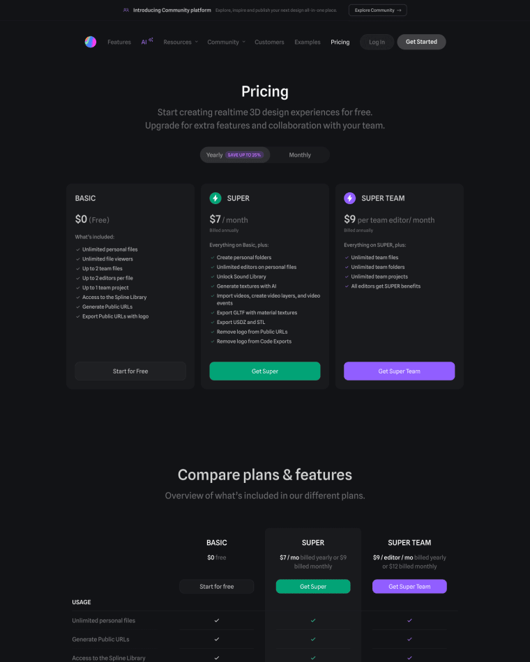Click the checkmark beside Unlimited personal files row

217,620
